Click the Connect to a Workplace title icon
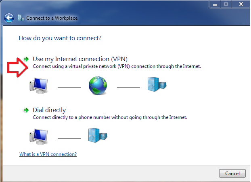The width and height of the screenshot is (251, 182). [21, 18]
